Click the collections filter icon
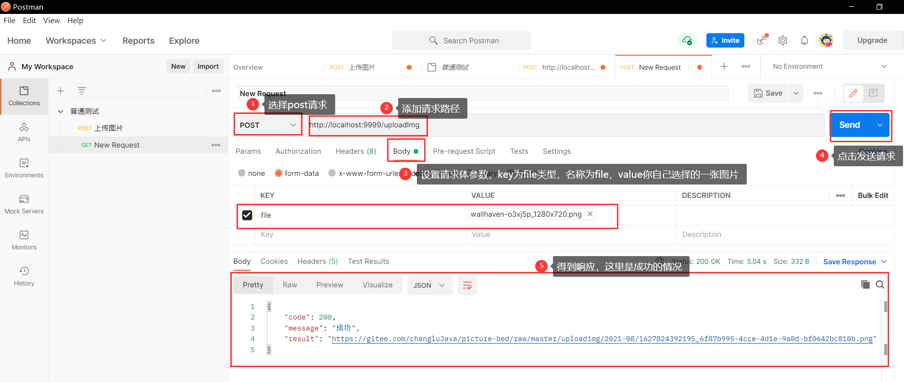This screenshot has width=904, height=382. pos(82,91)
